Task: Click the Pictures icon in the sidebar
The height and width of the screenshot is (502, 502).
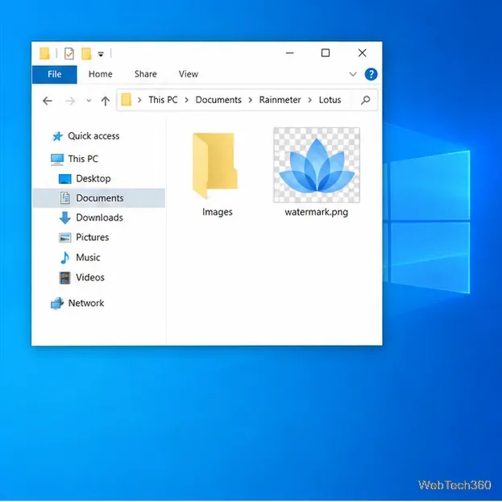Action: click(65, 238)
